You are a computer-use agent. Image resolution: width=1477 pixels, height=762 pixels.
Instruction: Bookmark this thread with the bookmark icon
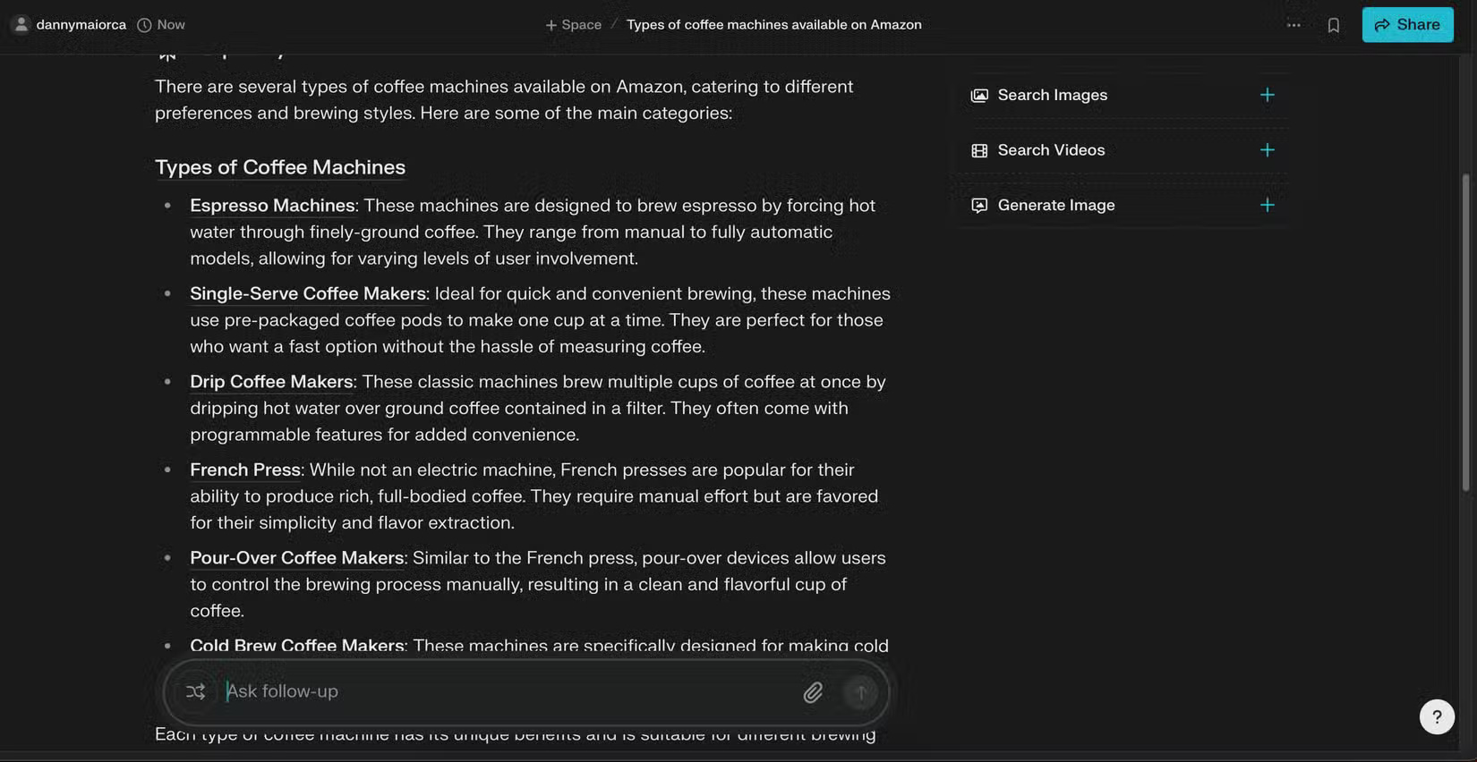pos(1334,24)
